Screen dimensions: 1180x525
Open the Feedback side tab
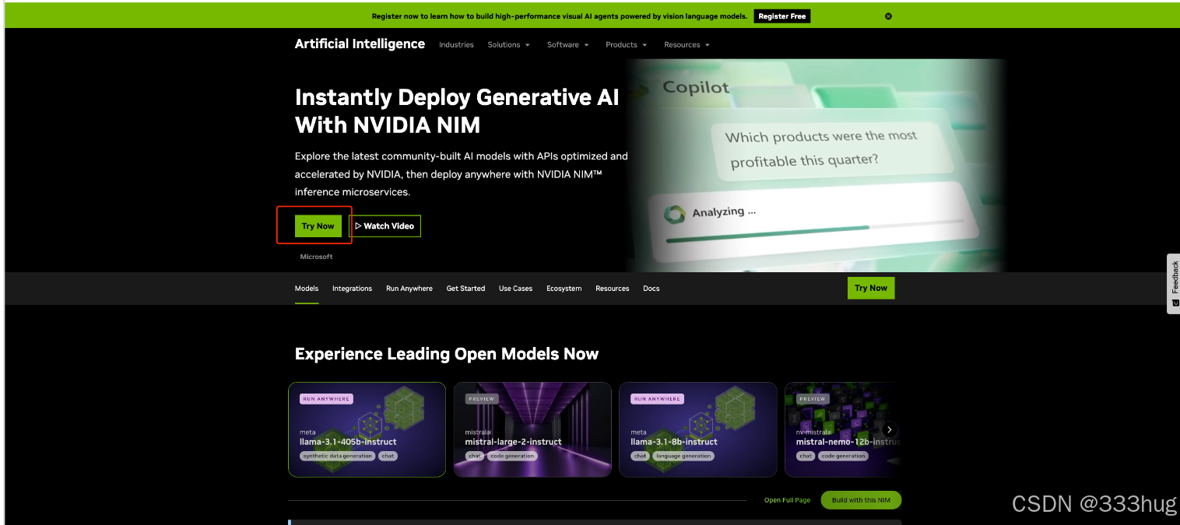(x=1174, y=283)
